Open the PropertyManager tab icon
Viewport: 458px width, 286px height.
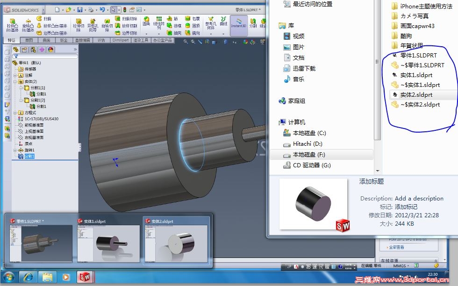click(24, 50)
